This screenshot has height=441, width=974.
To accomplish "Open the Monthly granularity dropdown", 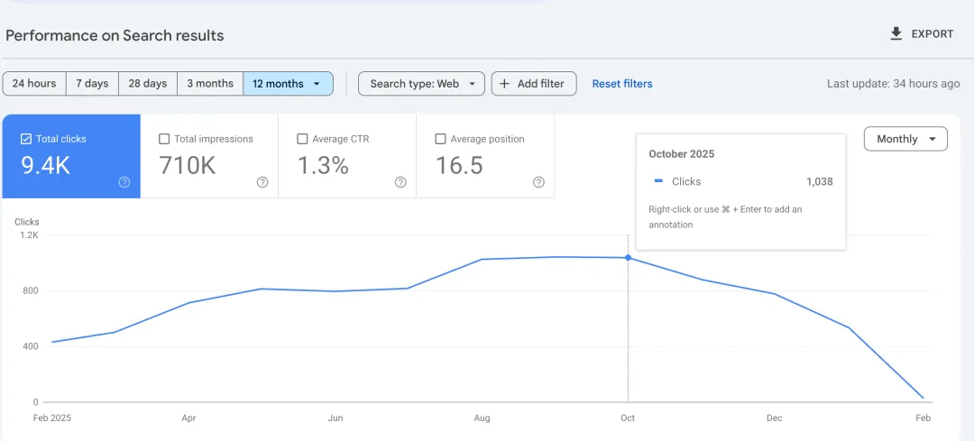I will (x=905, y=139).
